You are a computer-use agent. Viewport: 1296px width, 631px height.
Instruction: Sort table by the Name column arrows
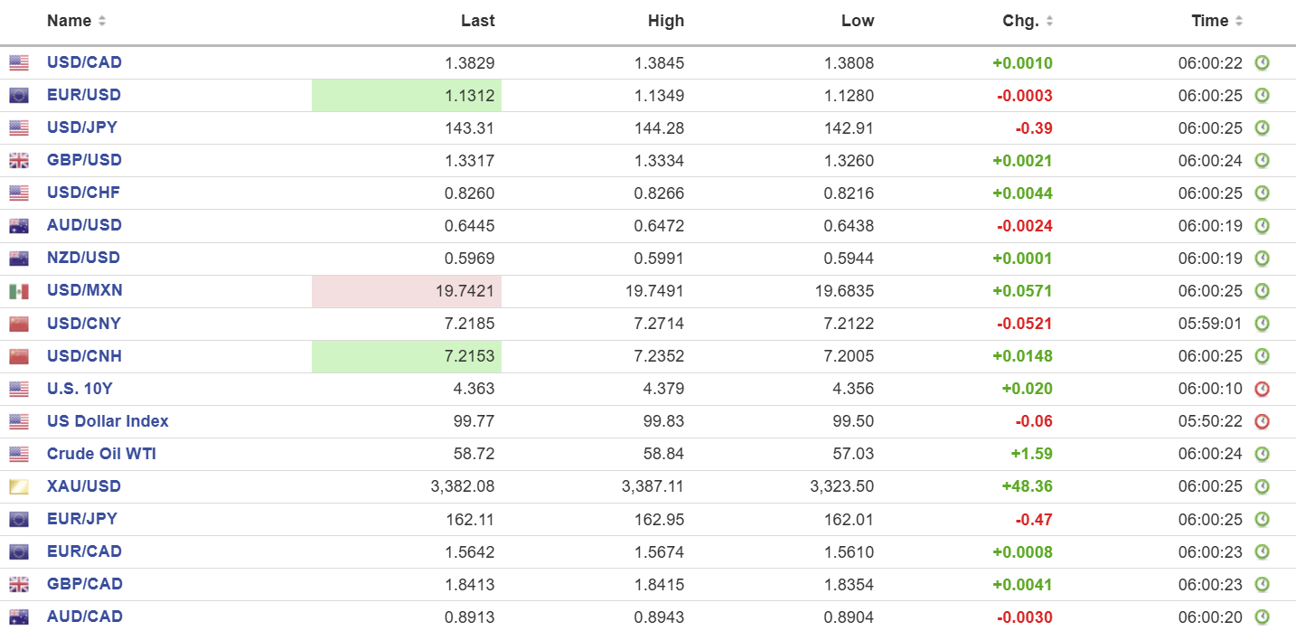coord(102,21)
